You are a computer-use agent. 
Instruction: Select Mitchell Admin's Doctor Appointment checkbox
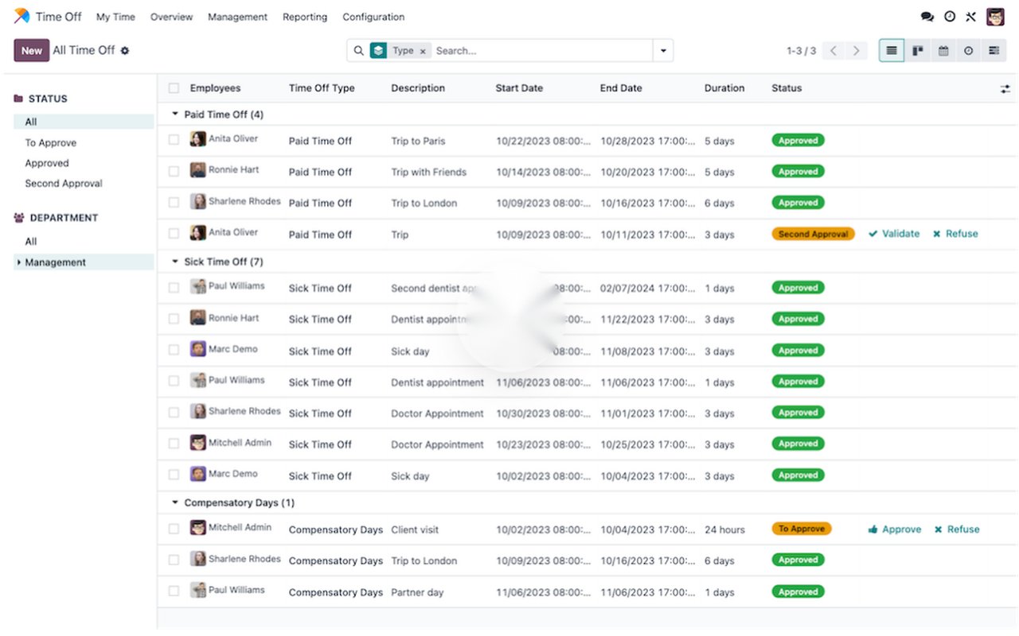coord(174,444)
